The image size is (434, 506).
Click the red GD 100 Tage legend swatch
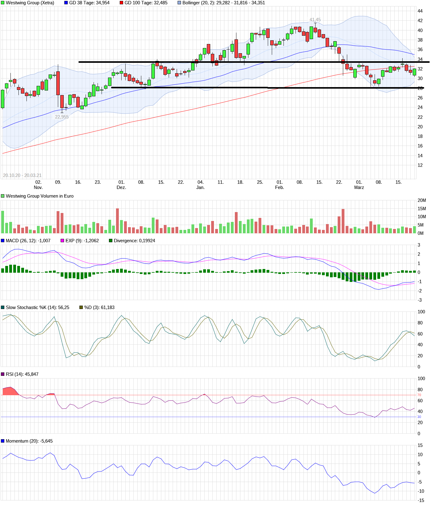point(121,3)
